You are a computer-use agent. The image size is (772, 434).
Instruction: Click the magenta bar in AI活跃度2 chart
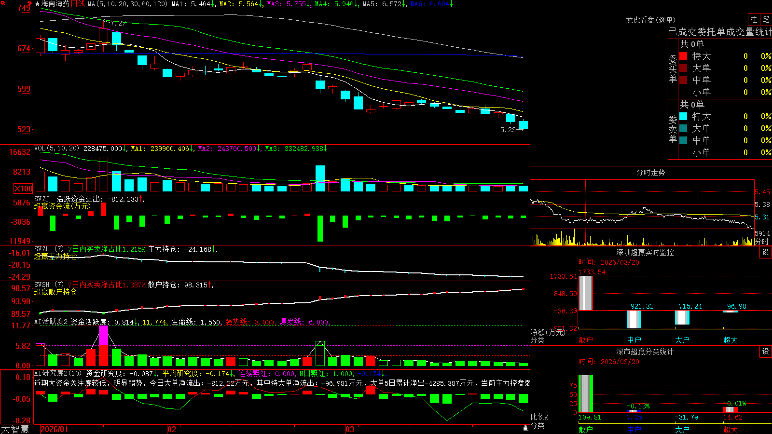(103, 336)
